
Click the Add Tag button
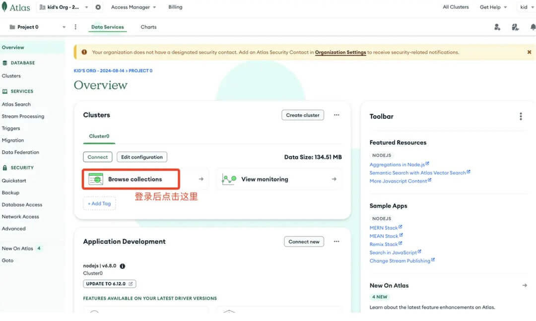[99, 203]
